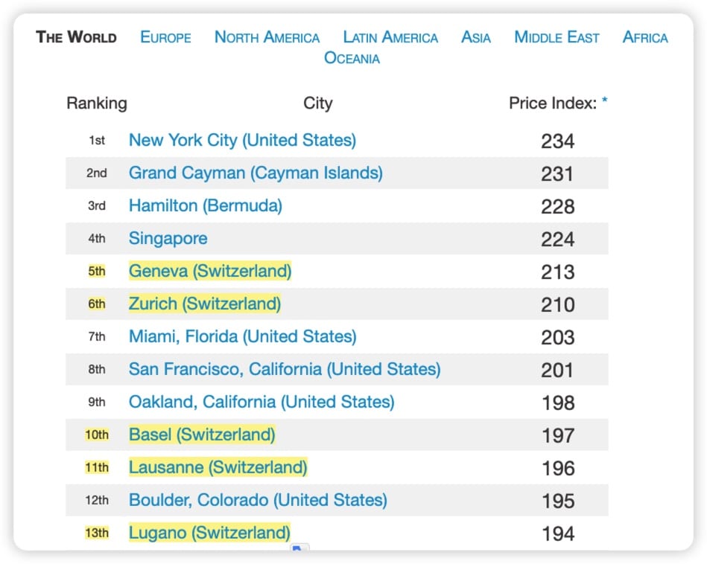Click the Basel (Switzerland) link

pyautogui.click(x=202, y=435)
